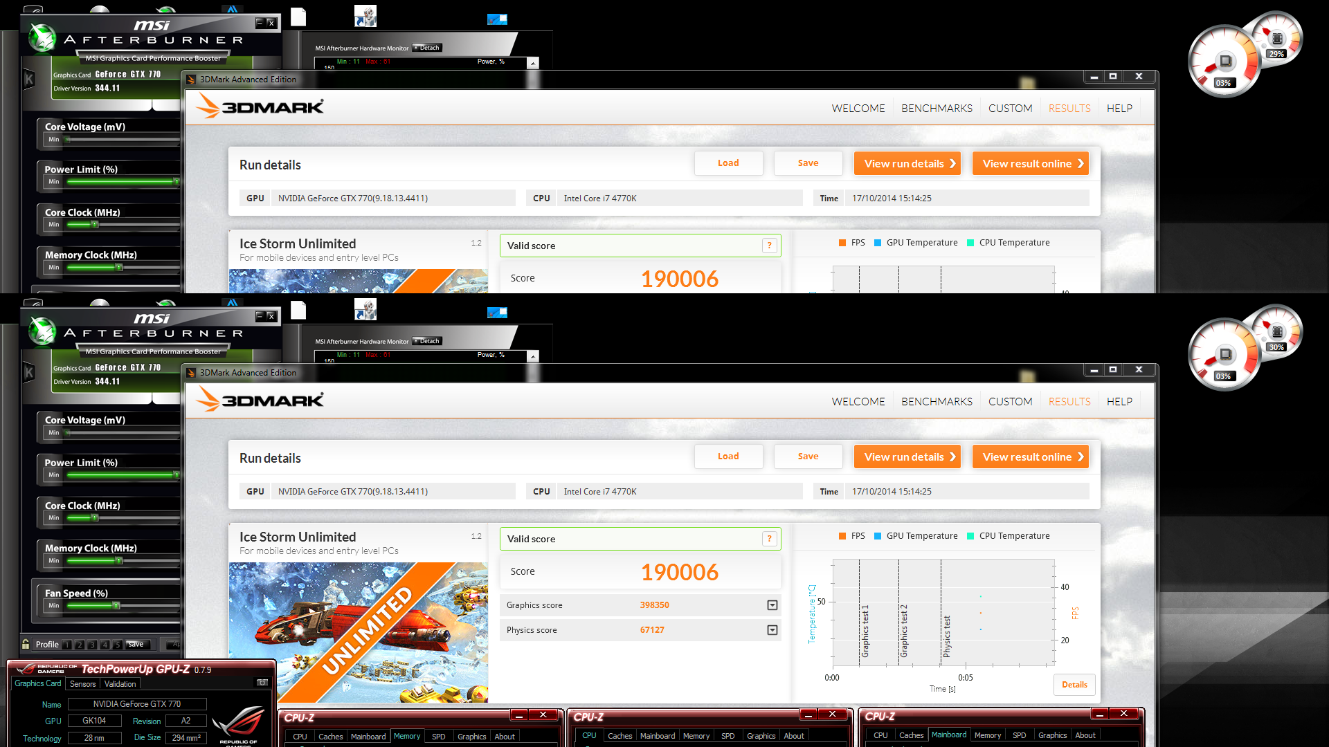Adjust the Fan Speed (%) slider
The height and width of the screenshot is (747, 1329).
coord(116,606)
